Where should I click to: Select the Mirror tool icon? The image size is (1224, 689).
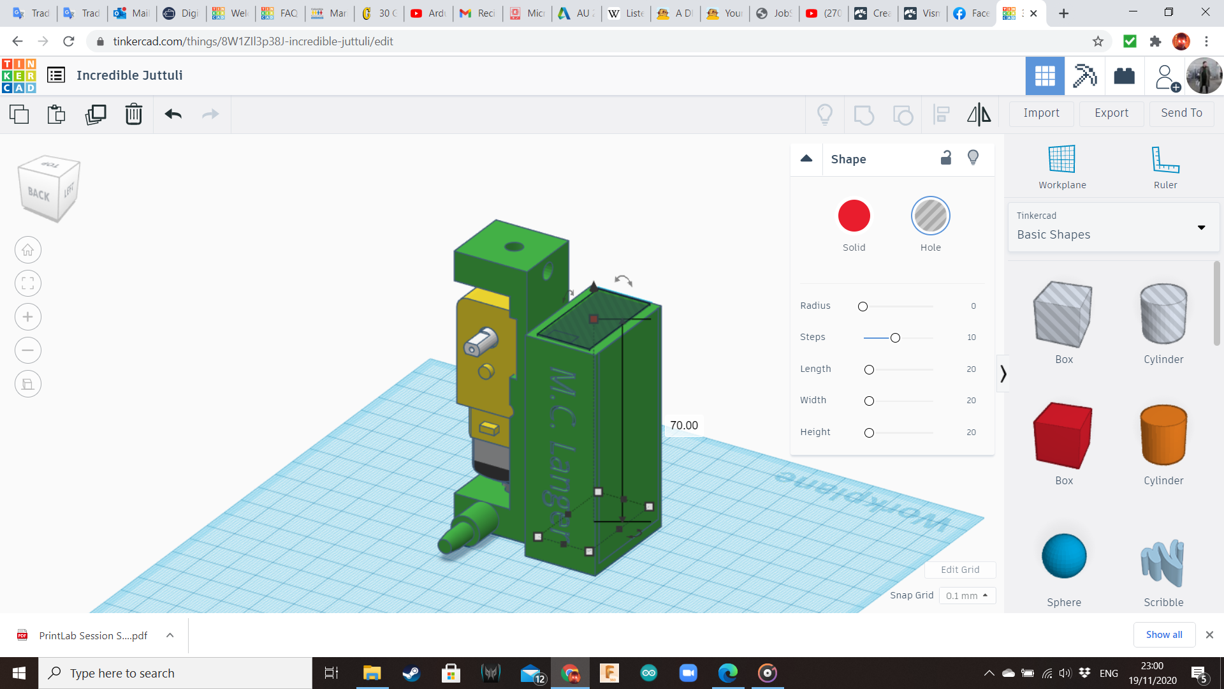pos(979,114)
